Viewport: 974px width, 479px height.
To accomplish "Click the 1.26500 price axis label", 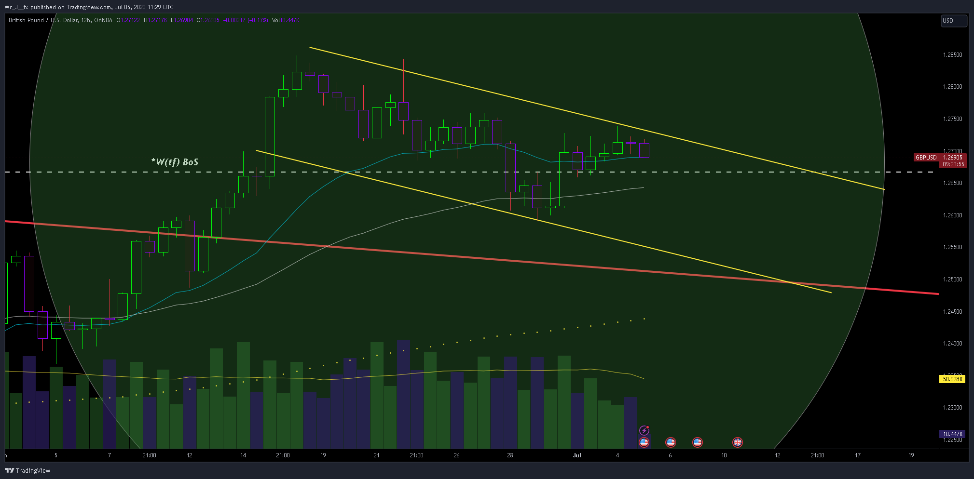I will click(x=952, y=183).
